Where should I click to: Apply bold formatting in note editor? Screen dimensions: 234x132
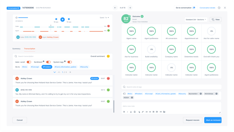click(x=124, y=112)
